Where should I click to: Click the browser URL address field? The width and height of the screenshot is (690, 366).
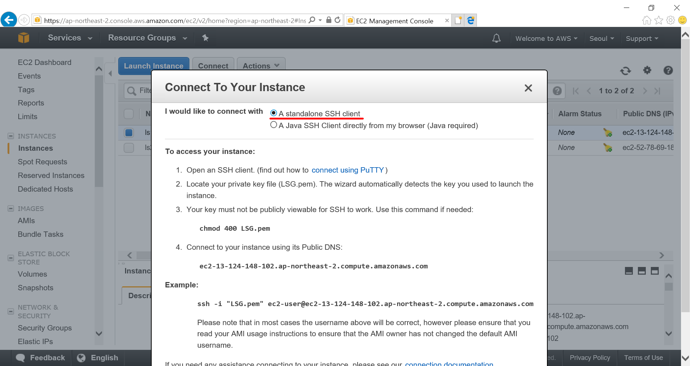click(x=175, y=20)
